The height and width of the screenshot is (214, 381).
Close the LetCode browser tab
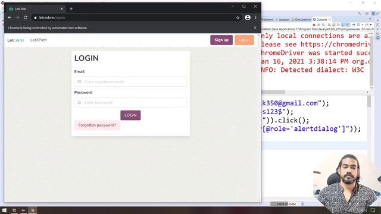tap(61, 9)
